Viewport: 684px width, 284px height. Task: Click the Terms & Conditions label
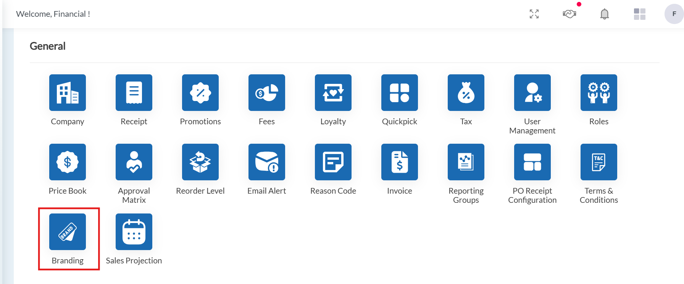pyautogui.click(x=599, y=196)
